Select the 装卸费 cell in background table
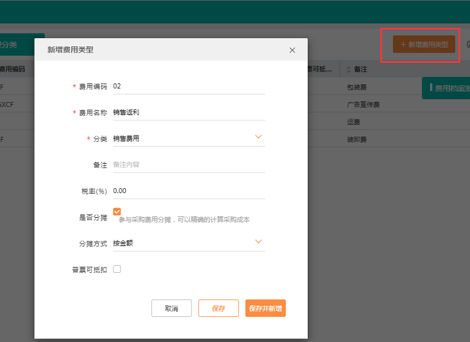 point(357,140)
